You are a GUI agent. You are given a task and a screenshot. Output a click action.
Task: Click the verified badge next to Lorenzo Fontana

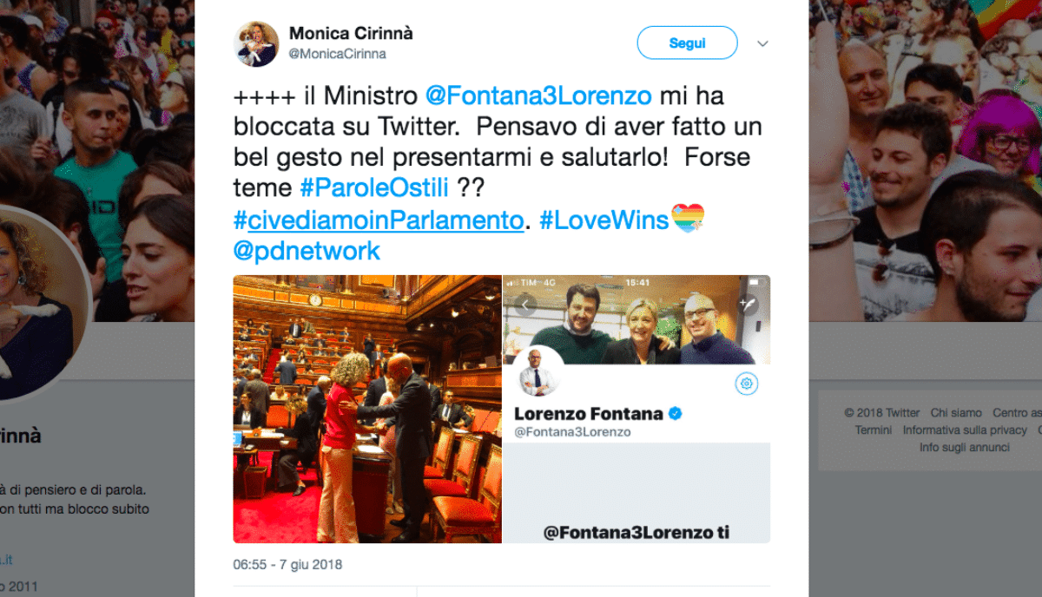point(675,414)
